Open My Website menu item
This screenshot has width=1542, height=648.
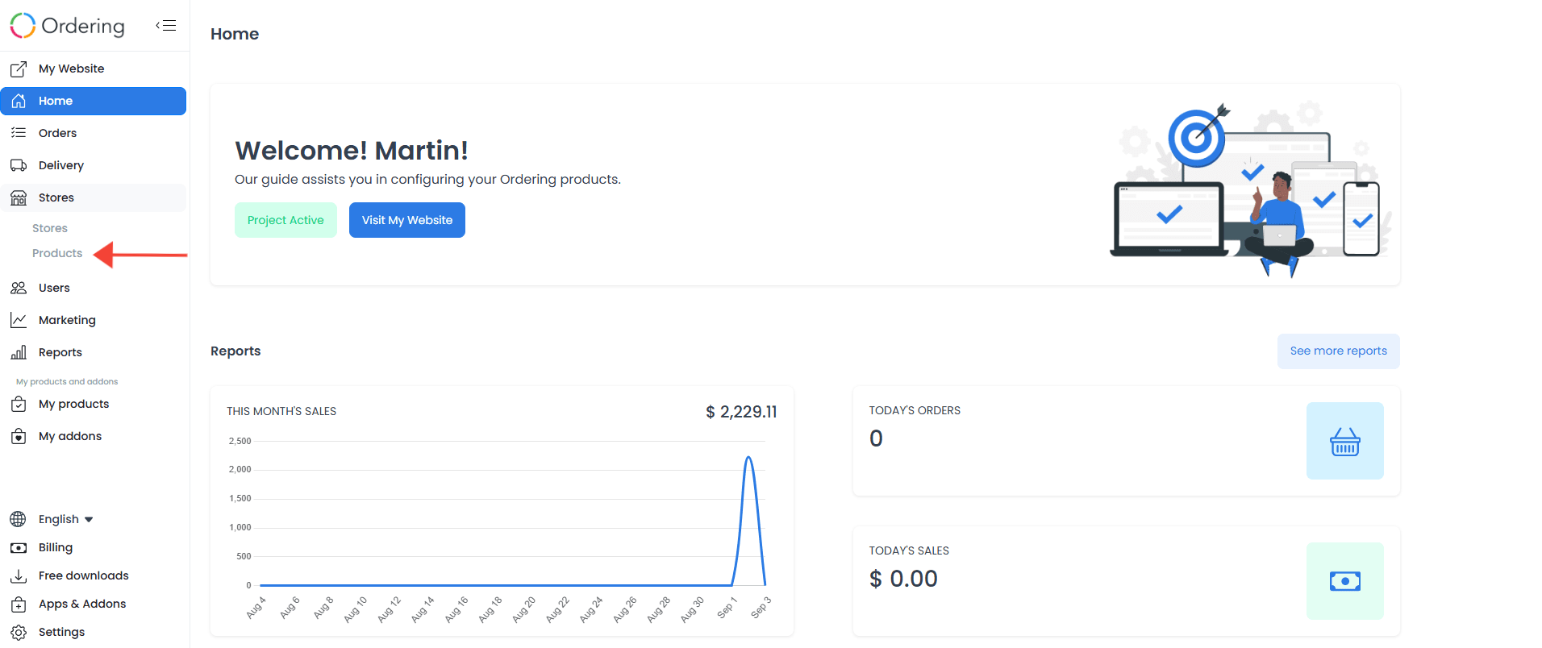pyautogui.click(x=94, y=69)
